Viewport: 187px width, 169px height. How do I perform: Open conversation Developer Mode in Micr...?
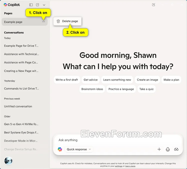pos(21,141)
